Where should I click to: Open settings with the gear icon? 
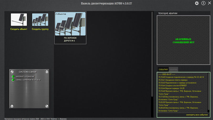197,3
